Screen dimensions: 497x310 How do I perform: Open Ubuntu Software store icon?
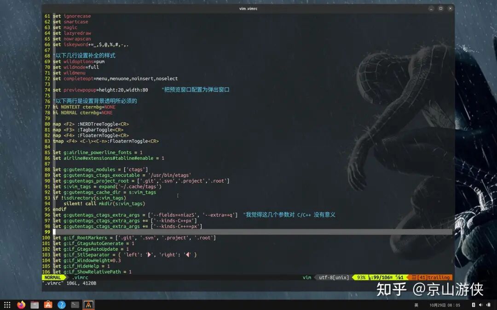(x=48, y=305)
